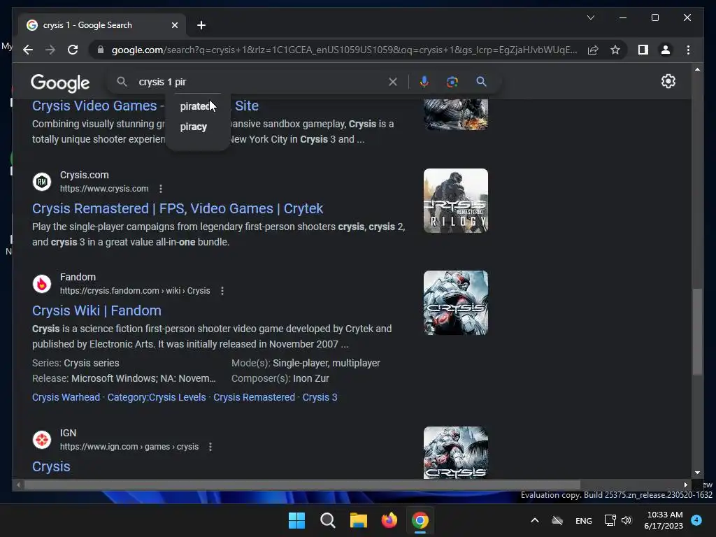The width and height of the screenshot is (716, 537).
Task: Go to the Google logo homepage
Action: tap(60, 83)
